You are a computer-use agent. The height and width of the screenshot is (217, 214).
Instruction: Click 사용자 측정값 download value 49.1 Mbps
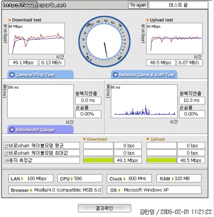128,160
